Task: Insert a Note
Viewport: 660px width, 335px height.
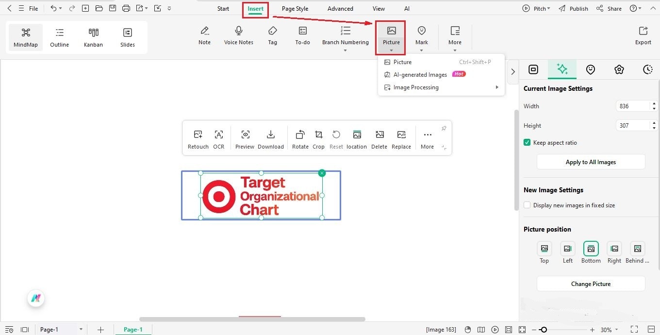Action: point(205,36)
